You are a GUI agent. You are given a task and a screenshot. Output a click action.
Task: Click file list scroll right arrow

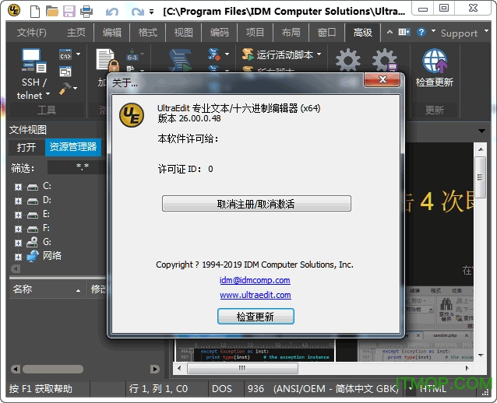point(155,369)
